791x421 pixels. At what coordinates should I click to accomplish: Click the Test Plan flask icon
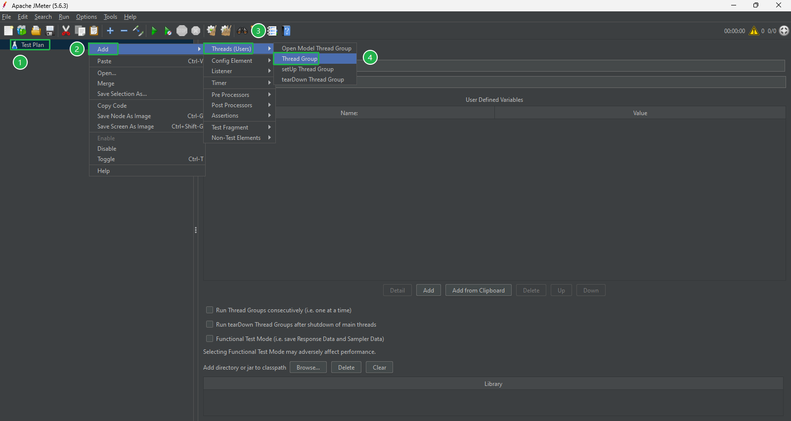(14, 44)
